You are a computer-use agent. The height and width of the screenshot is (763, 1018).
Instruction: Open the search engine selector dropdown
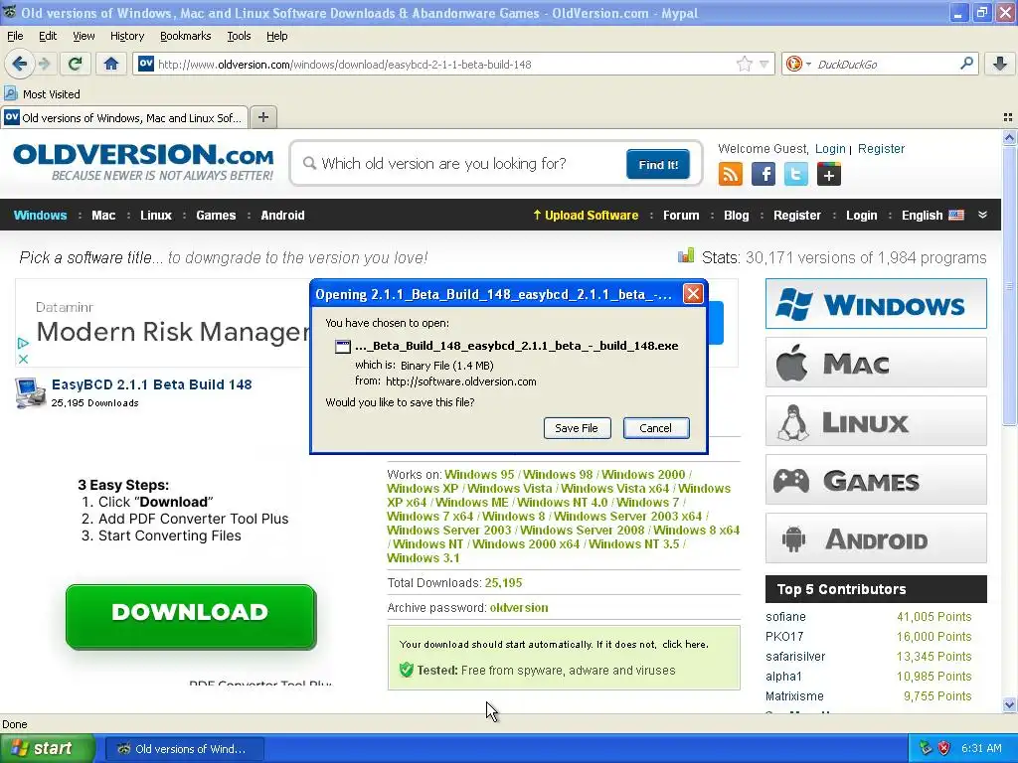click(x=798, y=64)
